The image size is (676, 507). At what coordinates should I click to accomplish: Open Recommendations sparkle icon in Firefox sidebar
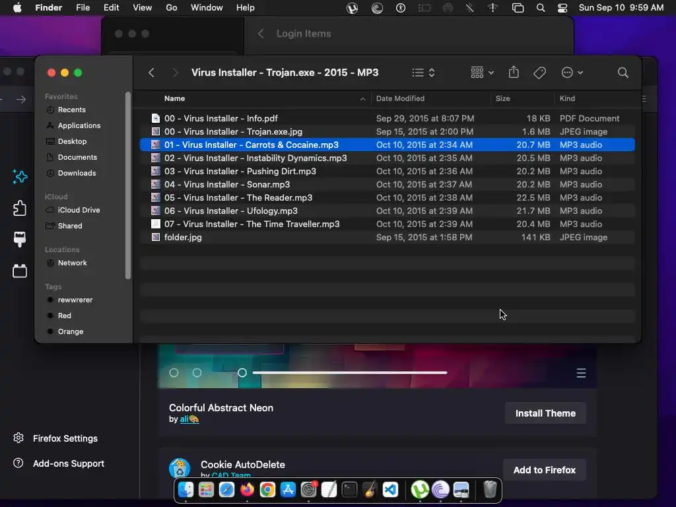pyautogui.click(x=20, y=177)
